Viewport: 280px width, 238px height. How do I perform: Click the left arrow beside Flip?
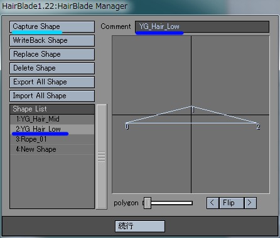pos(213,203)
